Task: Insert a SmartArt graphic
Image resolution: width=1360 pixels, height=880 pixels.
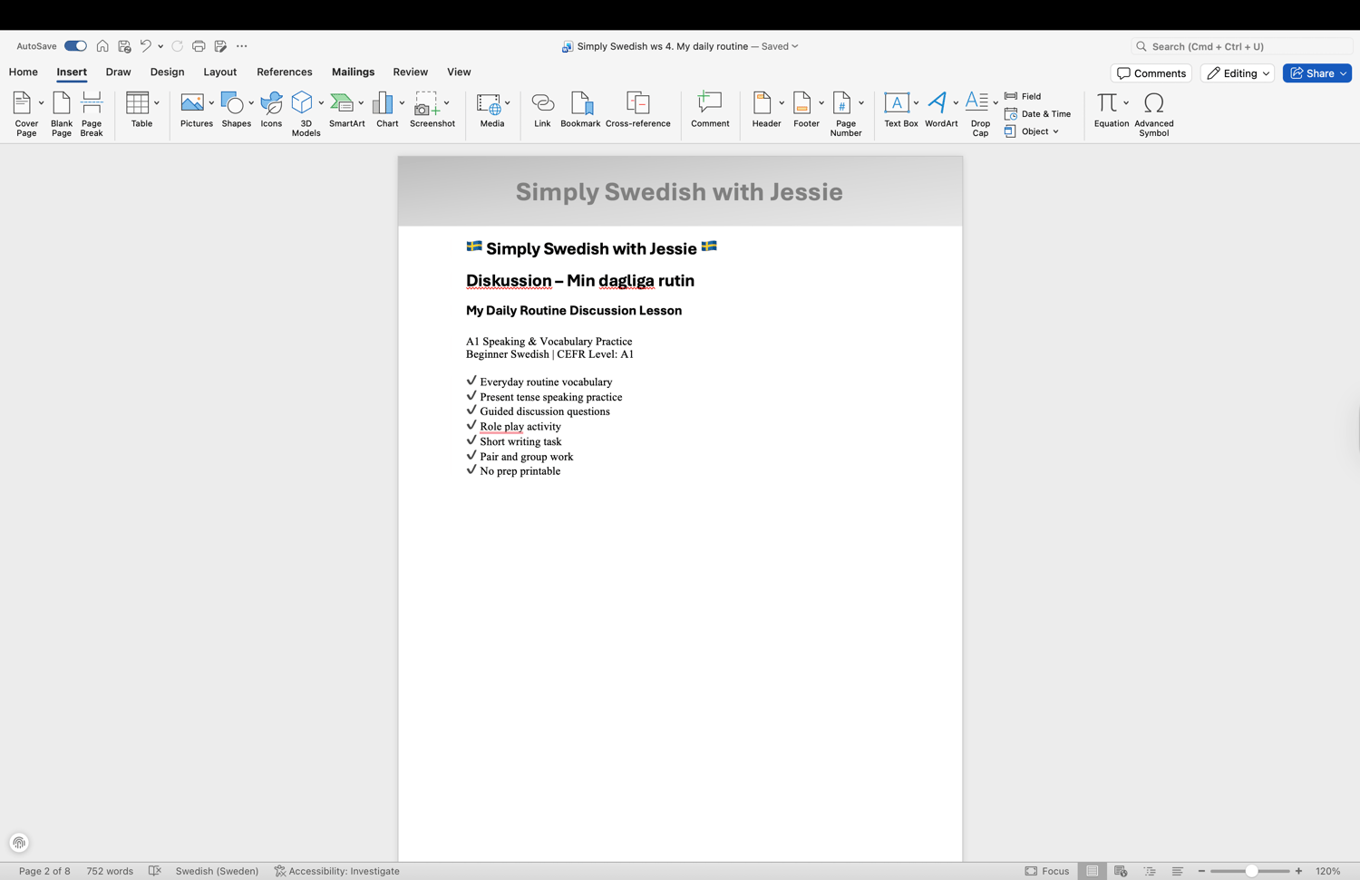Action: 346,110
